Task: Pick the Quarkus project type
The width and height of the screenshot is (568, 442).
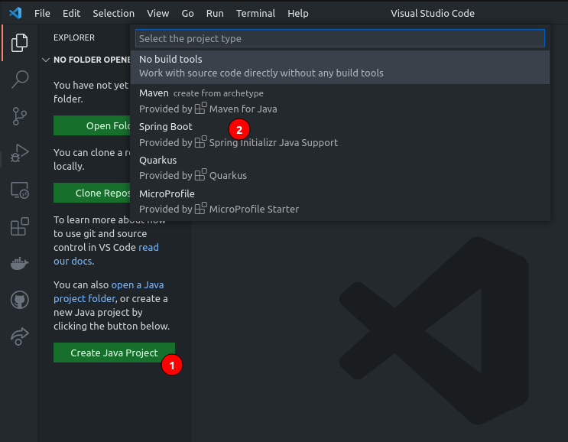Action: (x=339, y=167)
